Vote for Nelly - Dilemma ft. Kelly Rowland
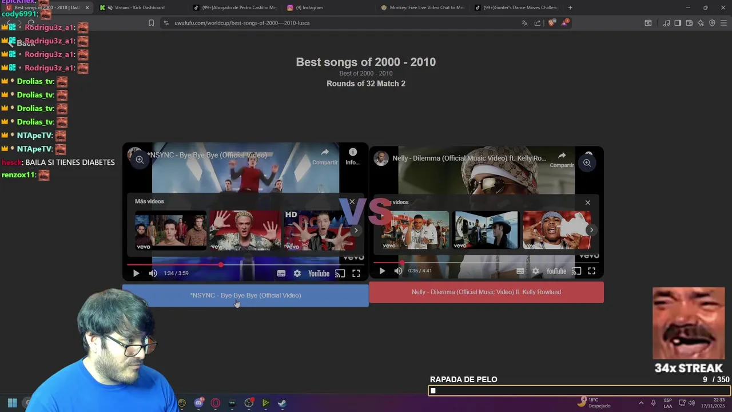 click(486, 292)
